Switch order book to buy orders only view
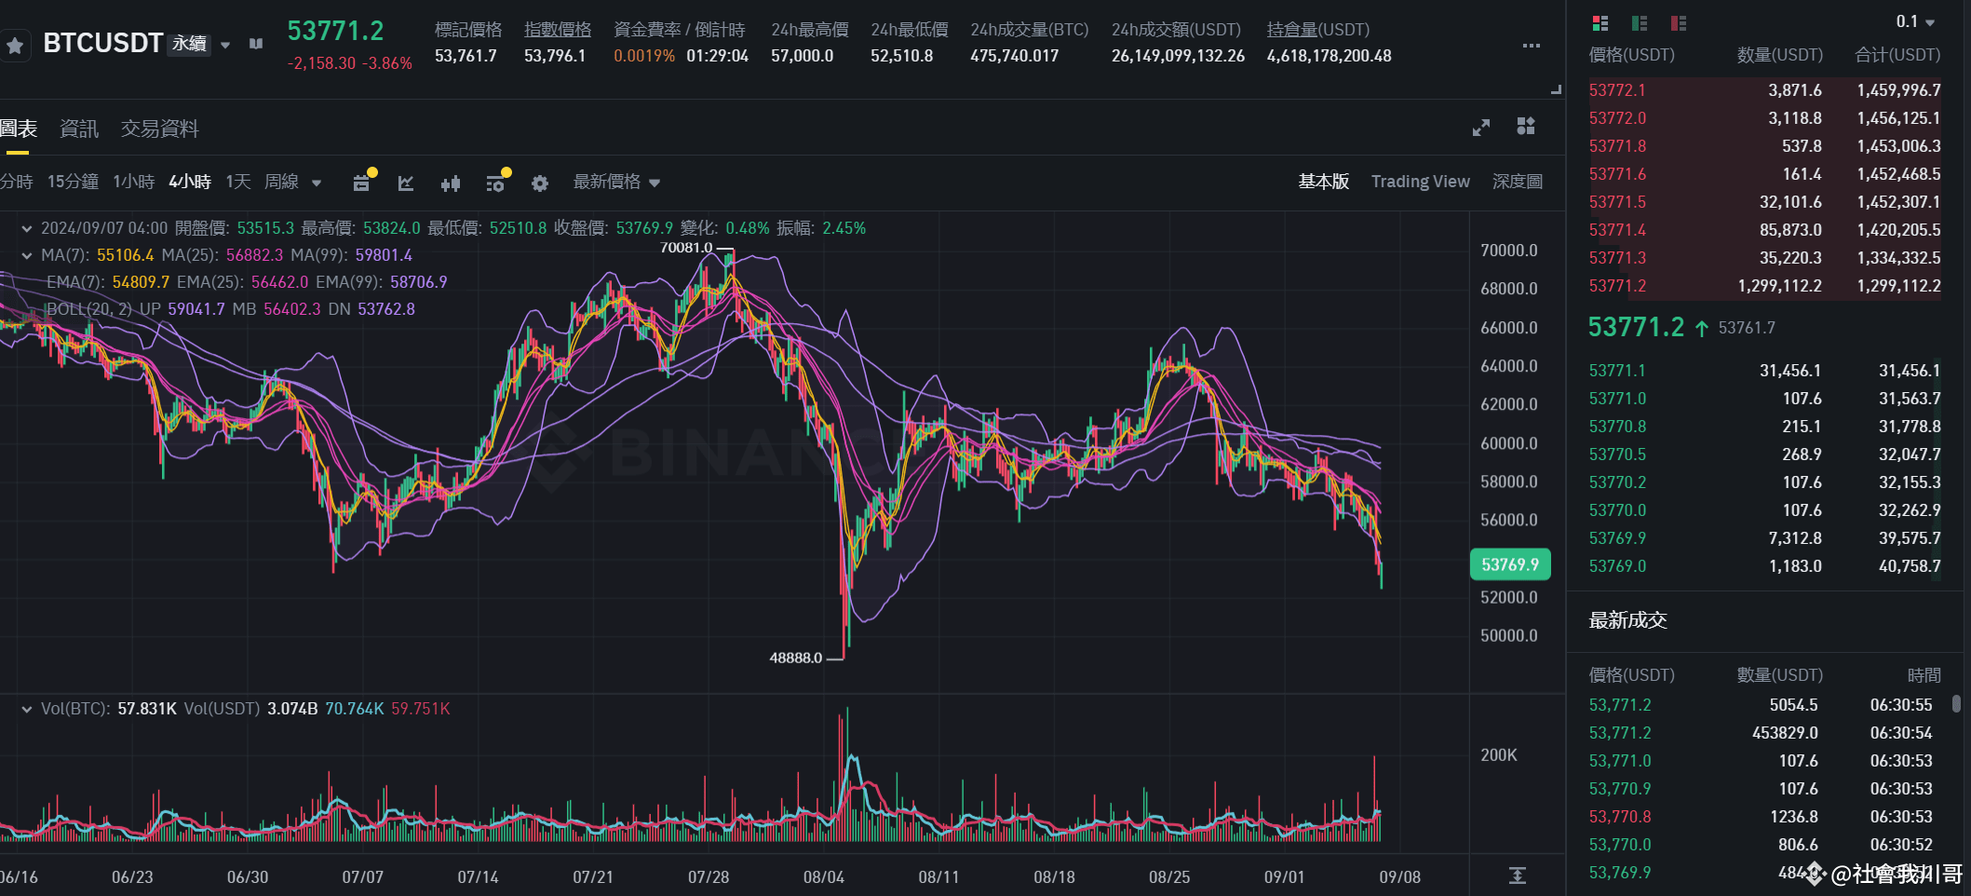The height and width of the screenshot is (896, 1971). (x=1640, y=23)
